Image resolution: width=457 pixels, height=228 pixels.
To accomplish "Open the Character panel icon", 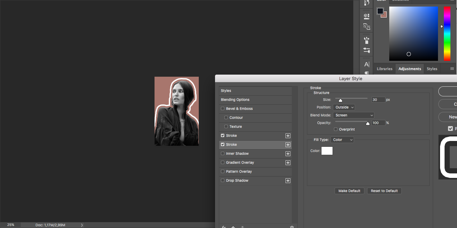I will (x=367, y=64).
